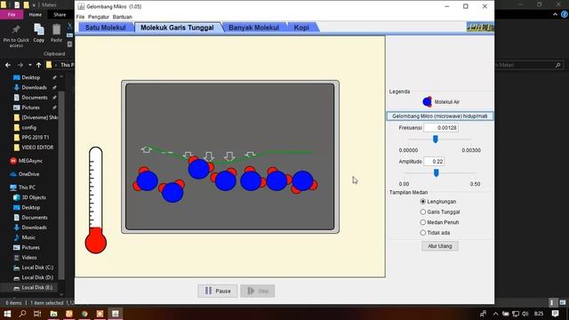Image resolution: width=569 pixels, height=320 pixels.
Task: Open Windows taskbar search
Action: pos(22,314)
